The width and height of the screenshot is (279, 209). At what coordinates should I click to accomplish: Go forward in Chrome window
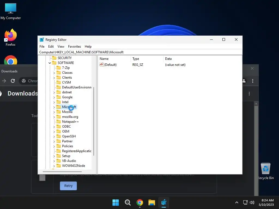[x=4, y=81]
